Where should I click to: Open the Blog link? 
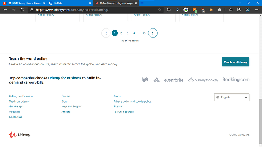point(64,101)
